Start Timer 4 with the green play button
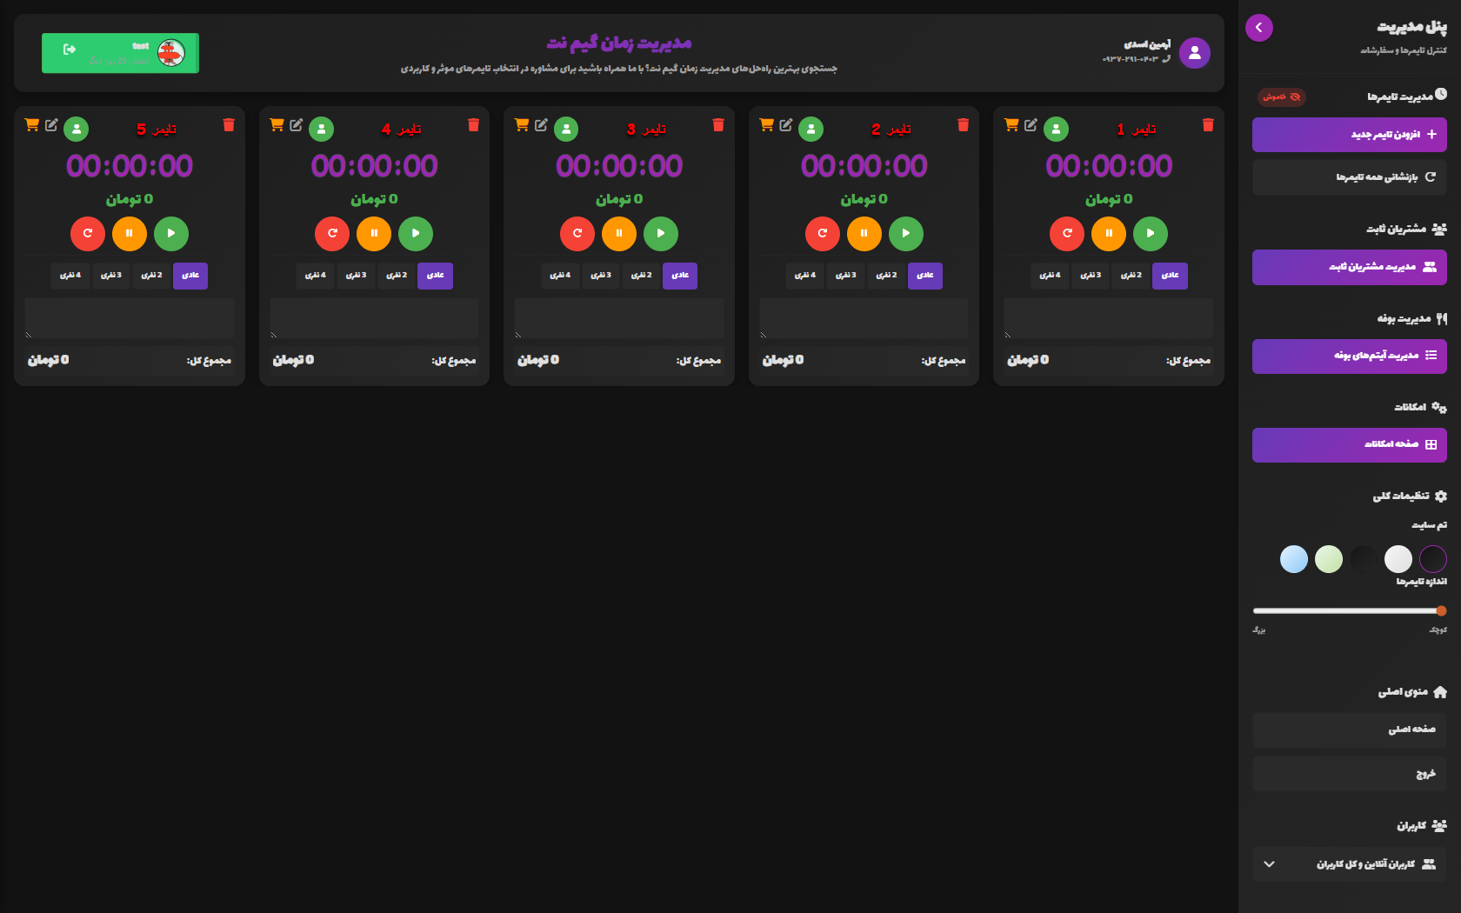 click(x=416, y=233)
